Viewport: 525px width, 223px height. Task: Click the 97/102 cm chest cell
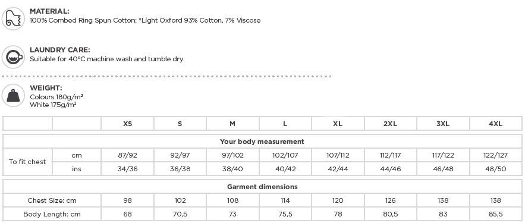click(232, 155)
